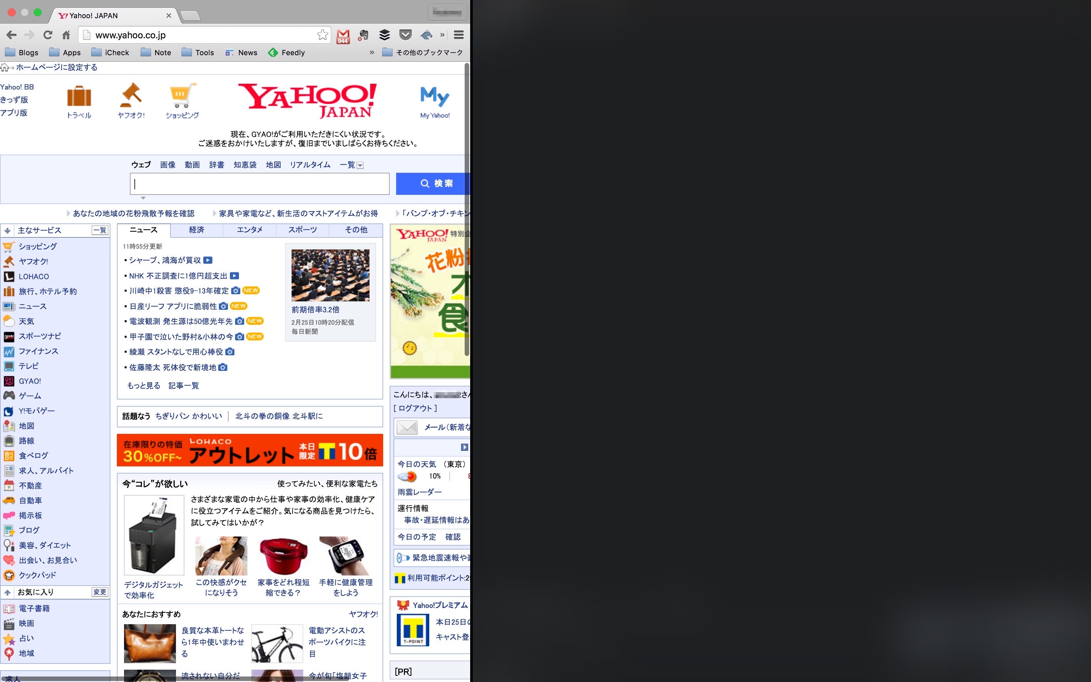1091x682 pixels.
Task: Click the black デジタルガジェット product image
Action: [x=154, y=535]
